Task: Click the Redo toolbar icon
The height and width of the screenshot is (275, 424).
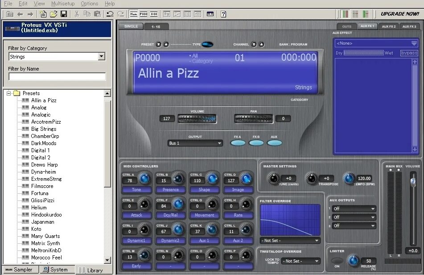Action: coord(121,14)
